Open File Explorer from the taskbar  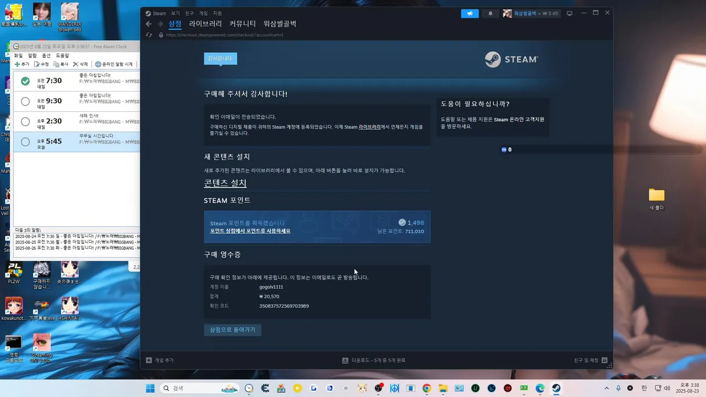[x=443, y=388]
